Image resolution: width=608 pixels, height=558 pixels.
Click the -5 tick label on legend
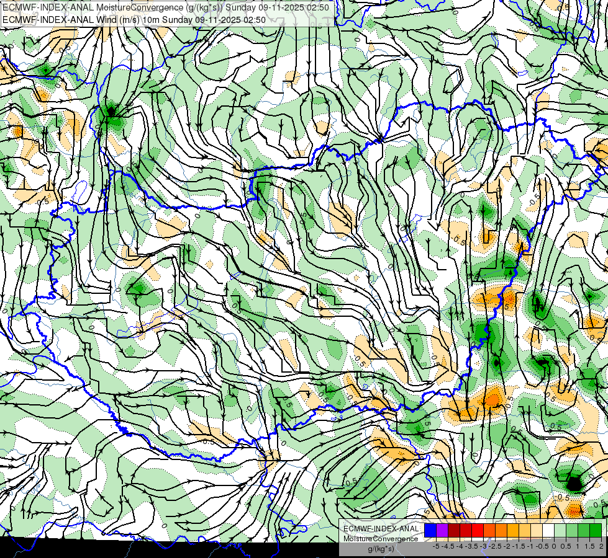click(436, 546)
